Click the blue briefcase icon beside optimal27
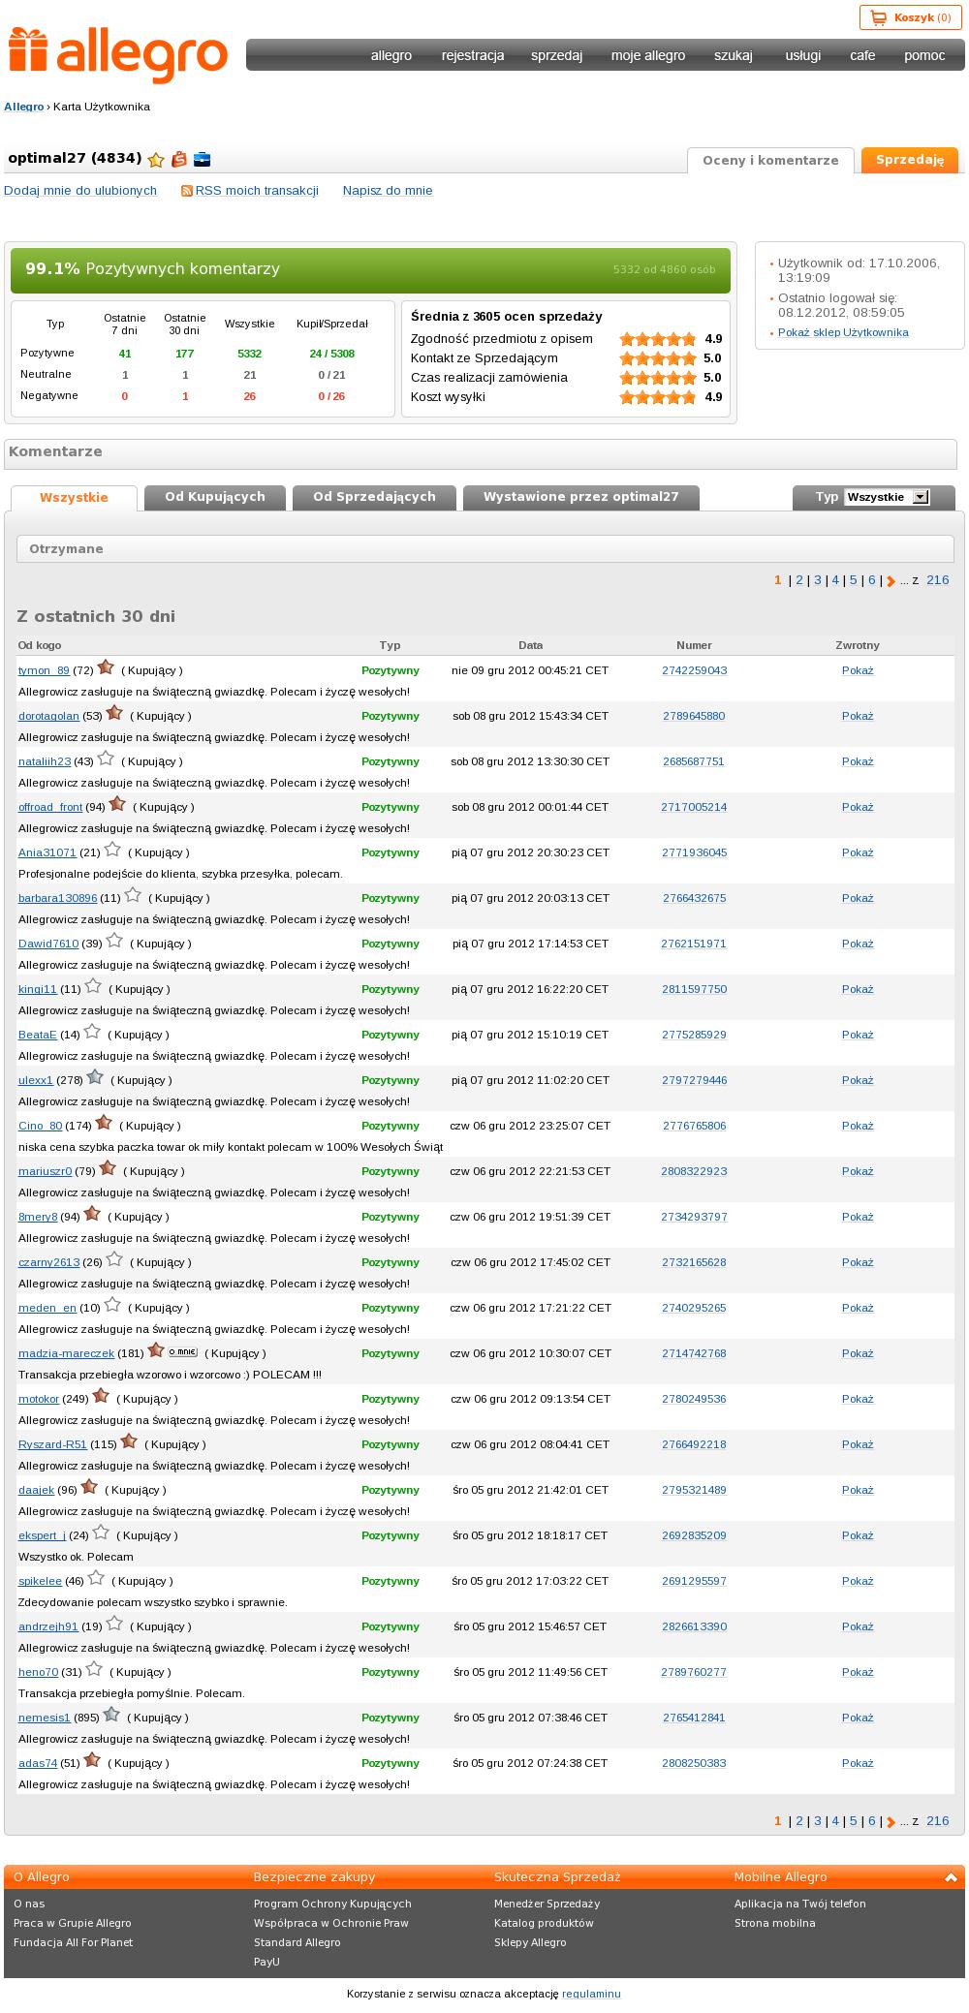 [x=202, y=160]
